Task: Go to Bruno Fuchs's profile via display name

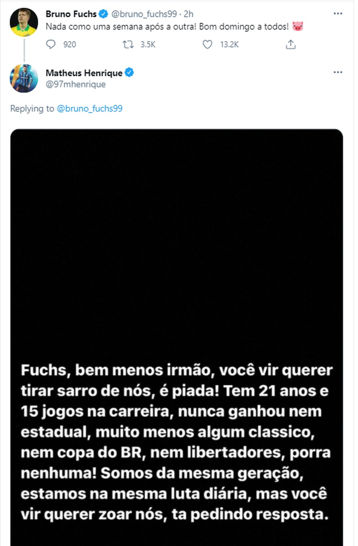Action: pyautogui.click(x=71, y=14)
